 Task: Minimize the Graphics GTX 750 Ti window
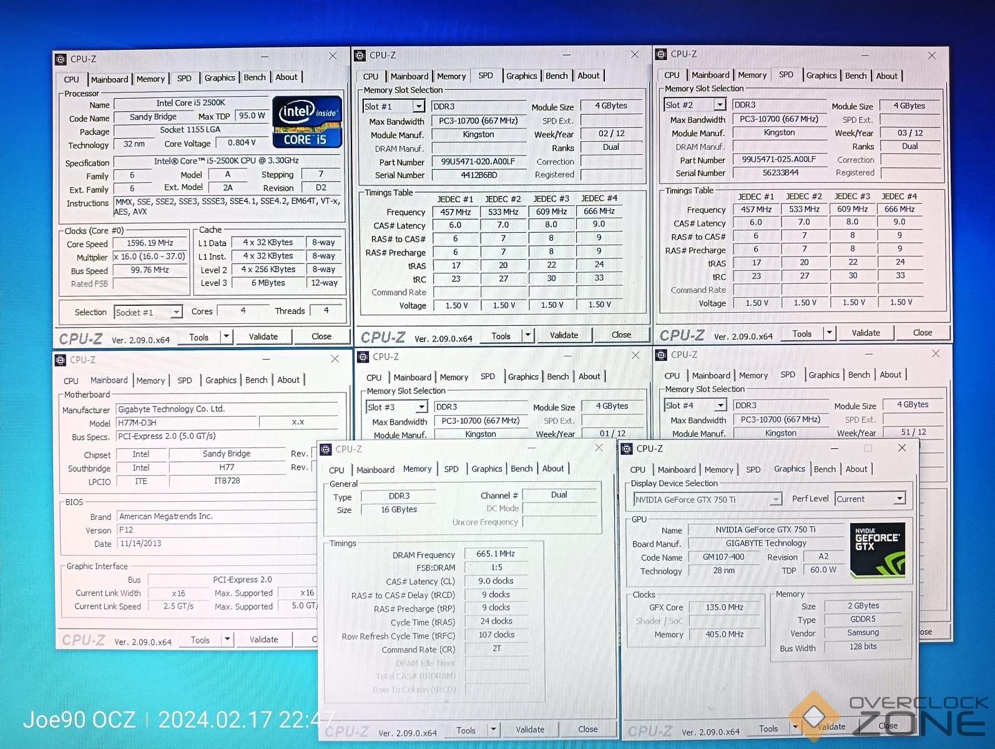tap(835, 448)
